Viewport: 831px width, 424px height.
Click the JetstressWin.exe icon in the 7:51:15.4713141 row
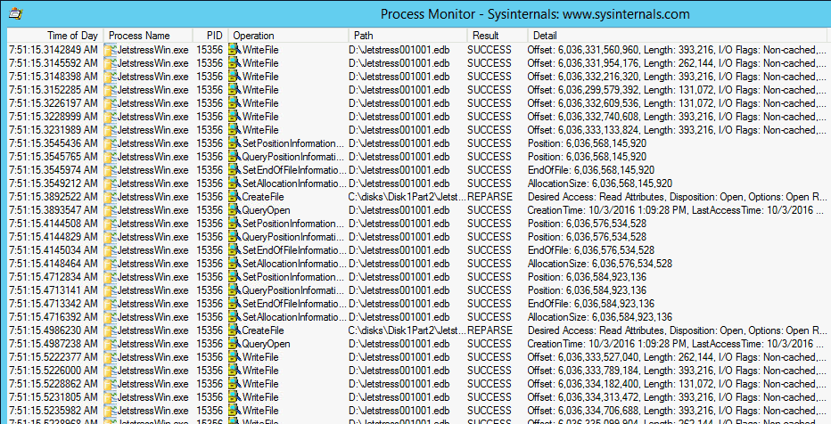[111, 290]
